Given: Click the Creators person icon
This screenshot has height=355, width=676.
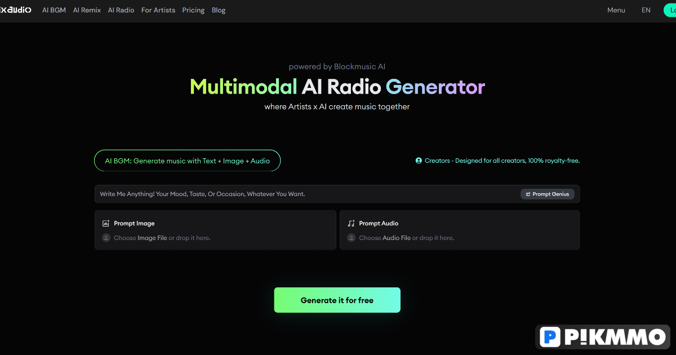Looking at the screenshot, I should pos(419,161).
